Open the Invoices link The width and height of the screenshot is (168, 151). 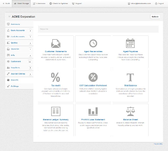click(x=15, y=49)
